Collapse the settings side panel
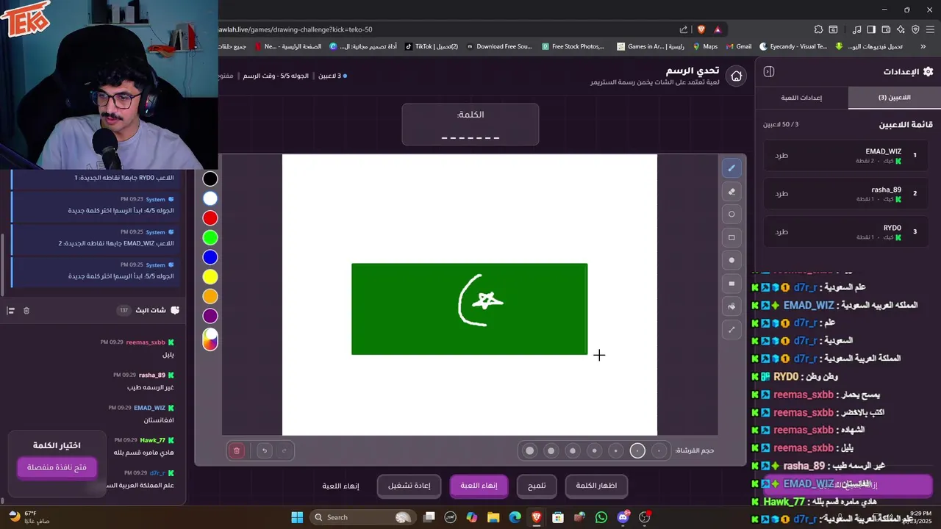The height and width of the screenshot is (529, 941). coord(769,71)
